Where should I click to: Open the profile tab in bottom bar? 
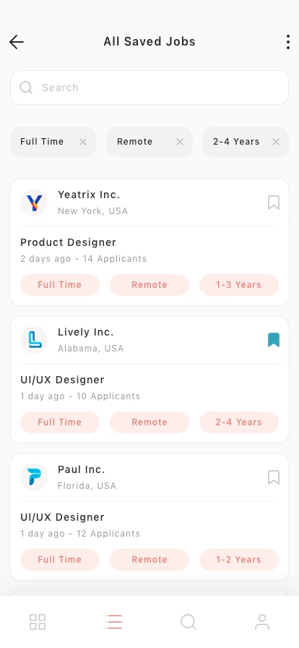[x=262, y=621]
